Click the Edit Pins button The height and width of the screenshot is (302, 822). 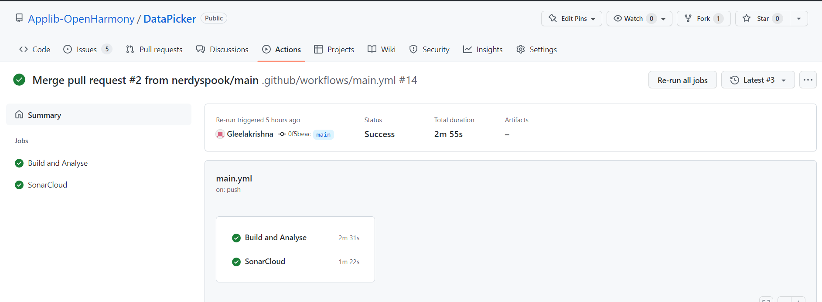(x=572, y=18)
